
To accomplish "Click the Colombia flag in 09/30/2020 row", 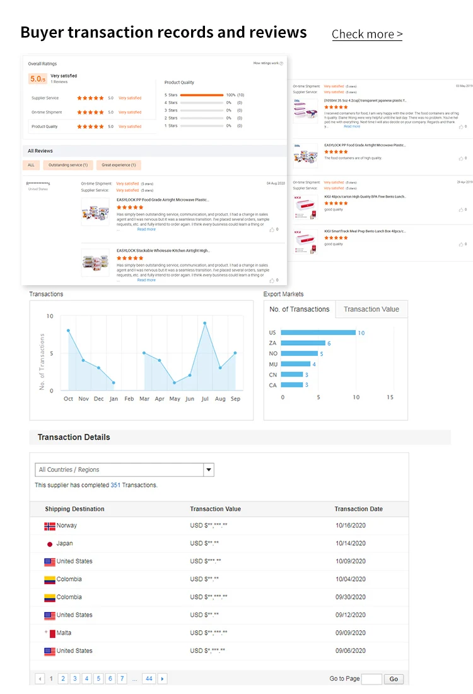I will pyautogui.click(x=50, y=598).
